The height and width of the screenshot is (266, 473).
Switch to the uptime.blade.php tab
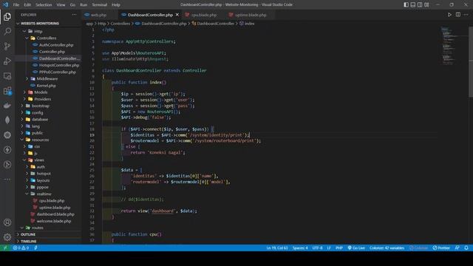coord(251,15)
